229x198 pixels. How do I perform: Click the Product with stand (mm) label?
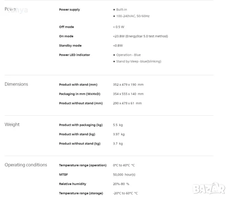[x=78, y=85]
